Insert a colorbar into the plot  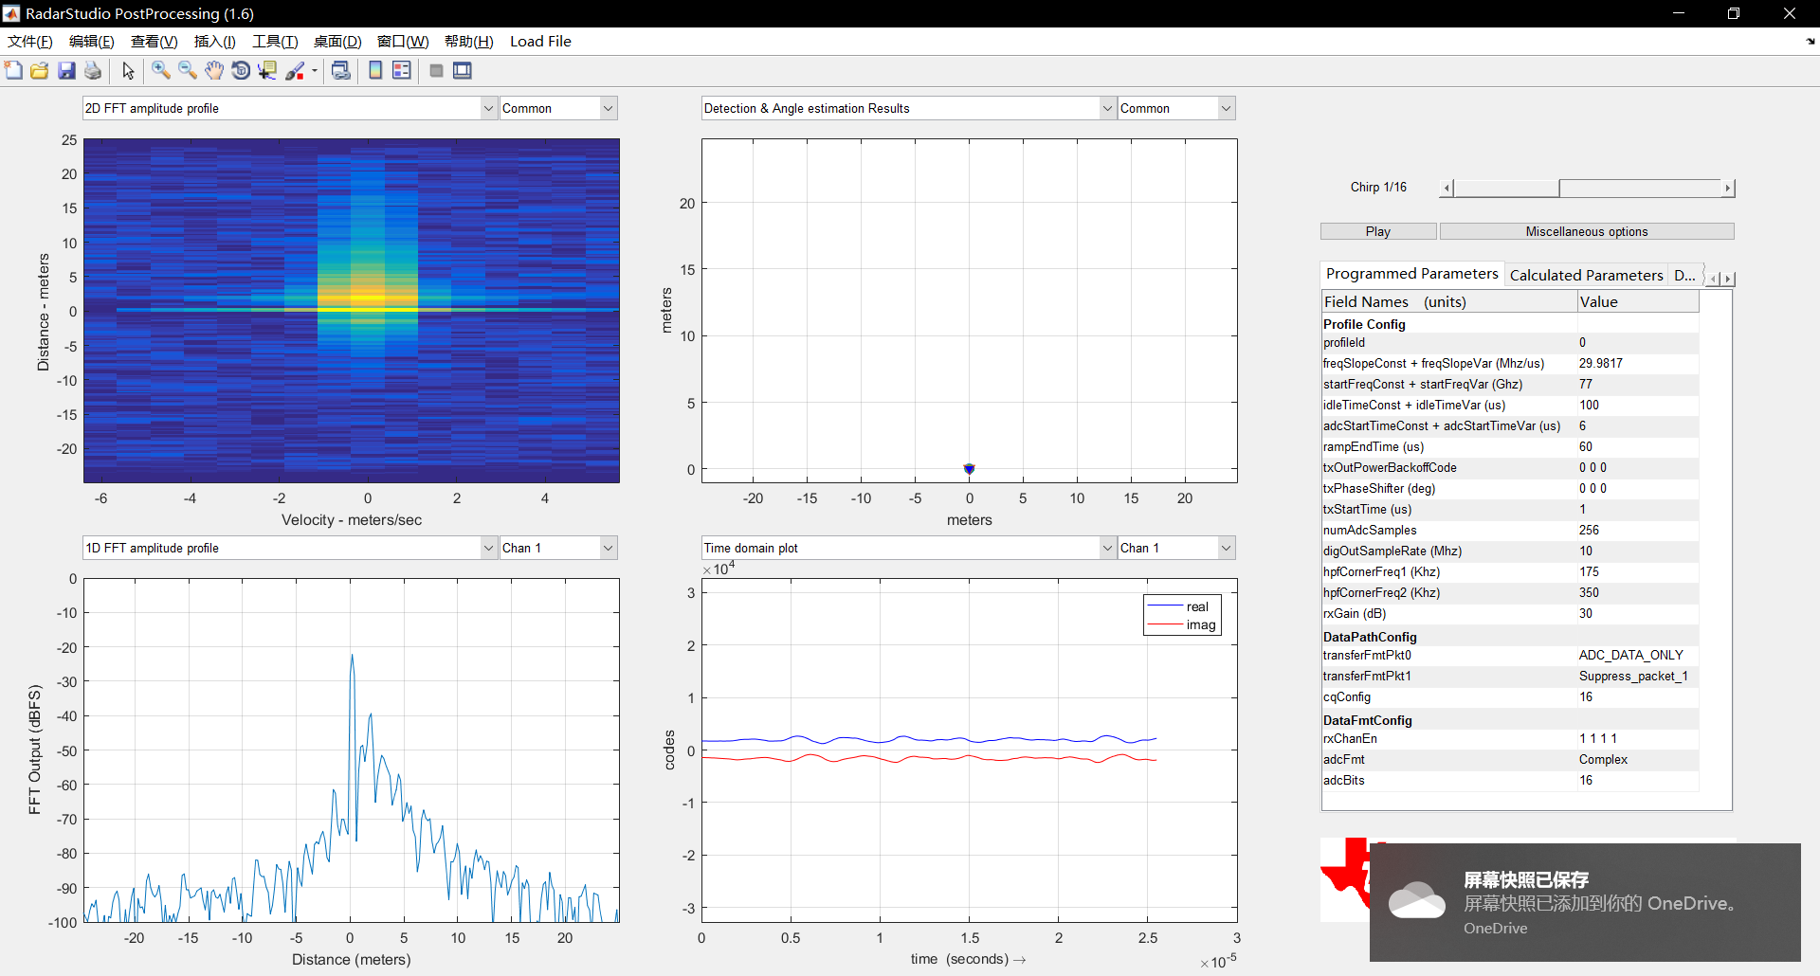click(375, 70)
